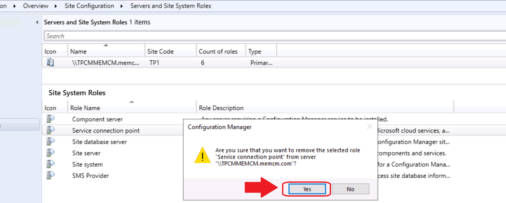The image size is (506, 203).
Task: Click the TPCMMEMCM server icon
Action: [50, 62]
